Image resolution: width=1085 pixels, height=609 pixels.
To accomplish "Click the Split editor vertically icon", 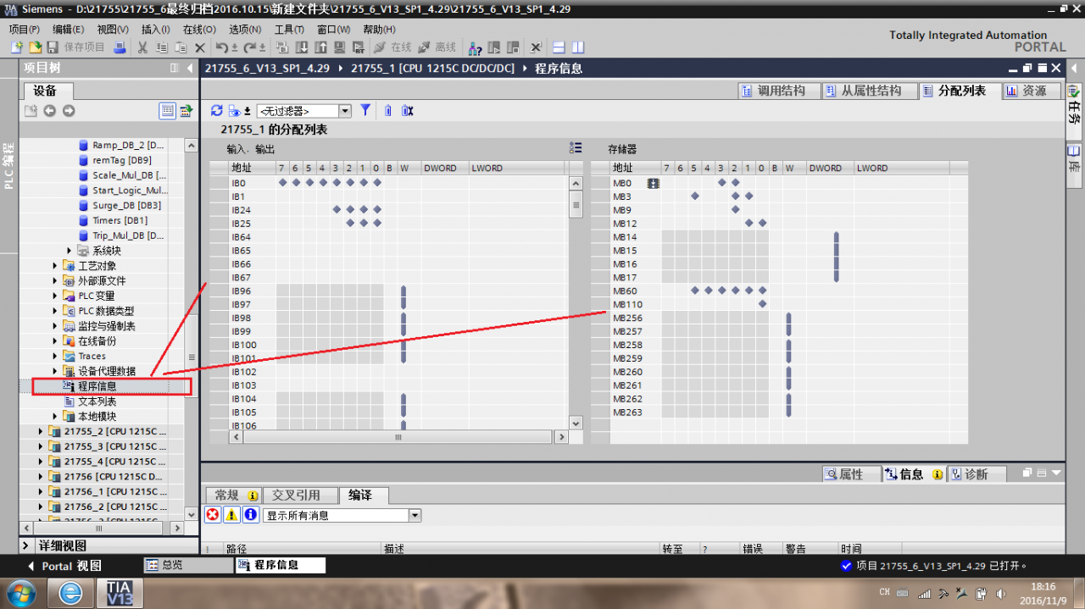I will tap(578, 47).
